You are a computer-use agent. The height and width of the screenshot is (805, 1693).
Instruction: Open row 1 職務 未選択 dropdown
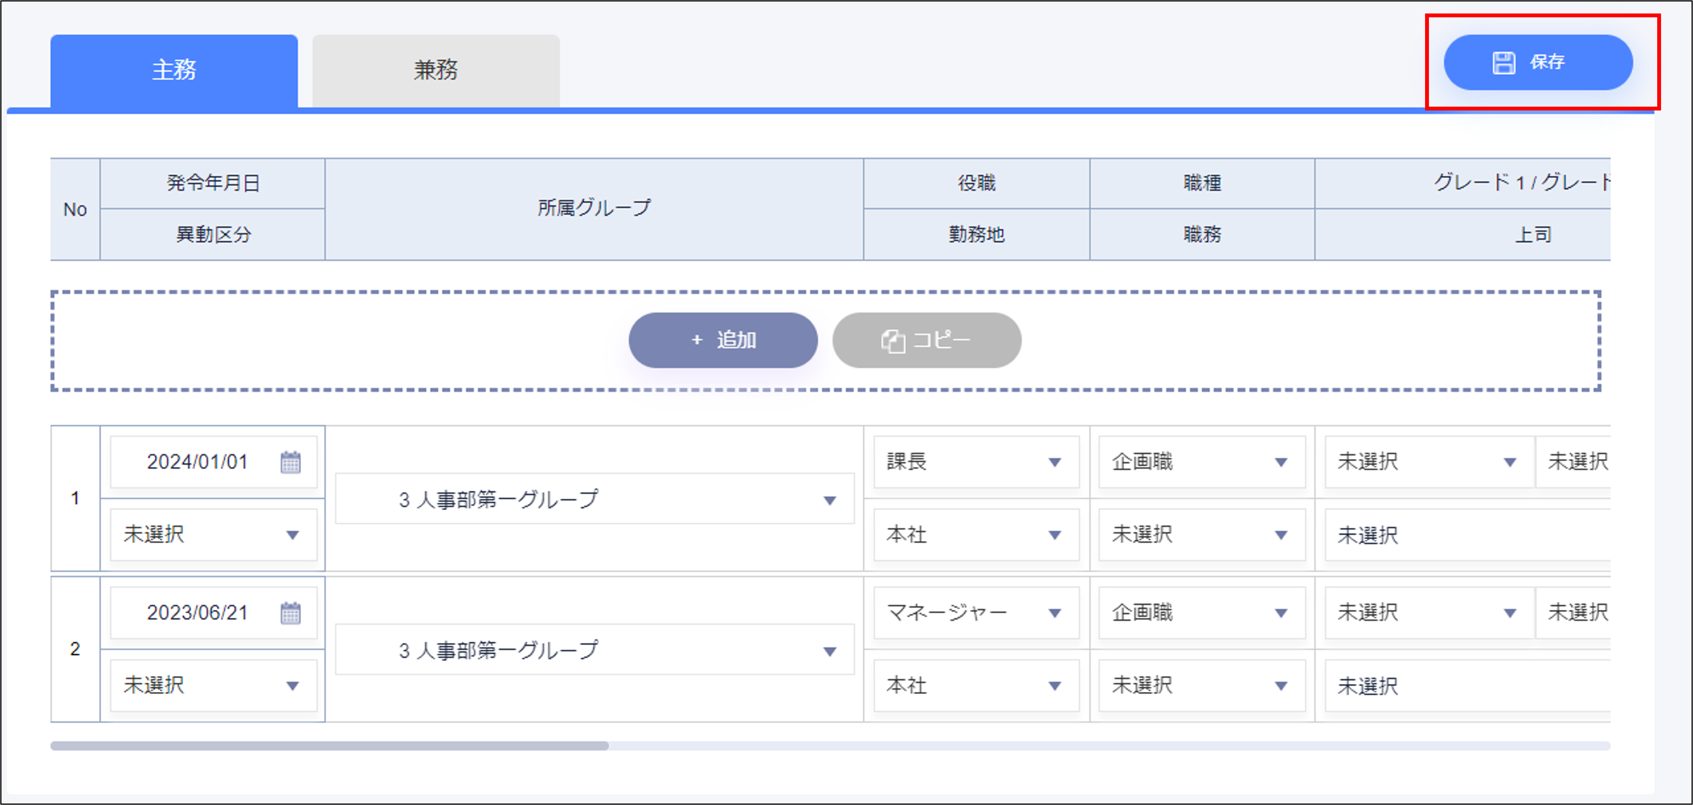1280,535
